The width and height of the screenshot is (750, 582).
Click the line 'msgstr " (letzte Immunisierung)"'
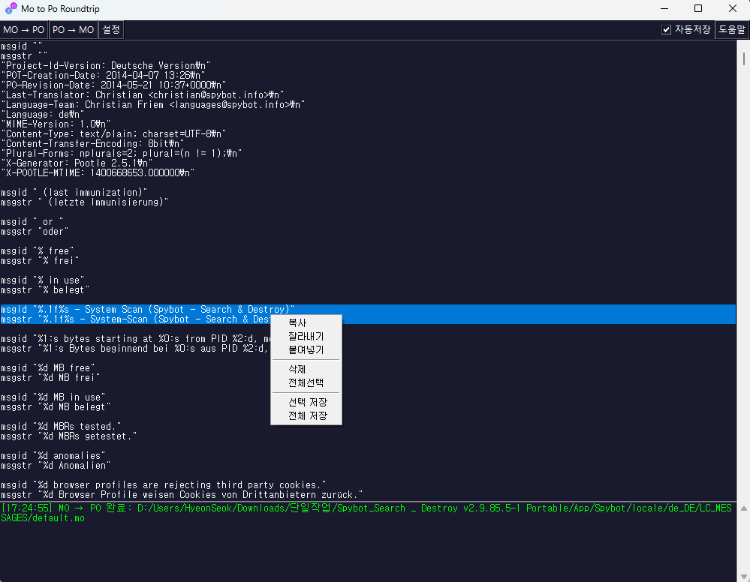[x=85, y=202]
